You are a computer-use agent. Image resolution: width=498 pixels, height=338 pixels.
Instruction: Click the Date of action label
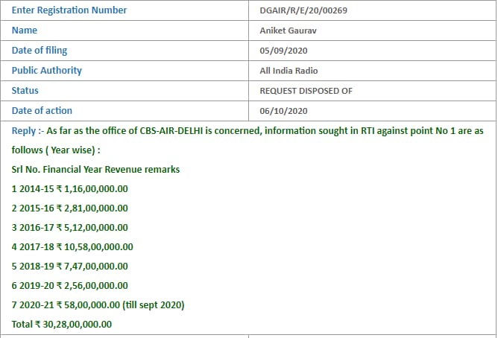pyautogui.click(x=42, y=111)
